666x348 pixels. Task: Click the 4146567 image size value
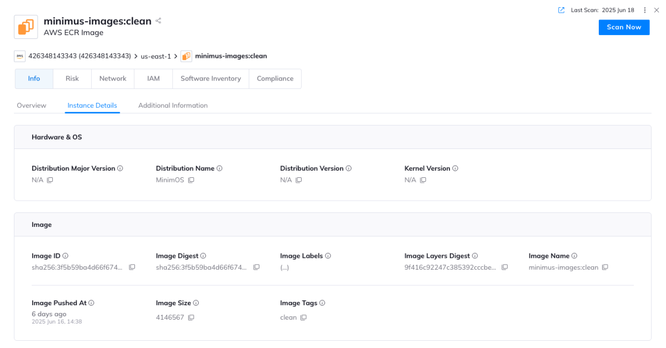pos(170,317)
